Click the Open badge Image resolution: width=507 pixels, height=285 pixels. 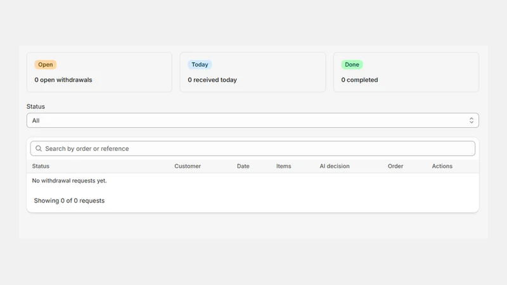click(46, 65)
